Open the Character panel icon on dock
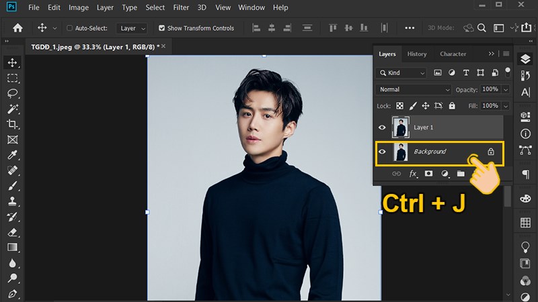Screen dimensions: 538x302 [x=525, y=92]
